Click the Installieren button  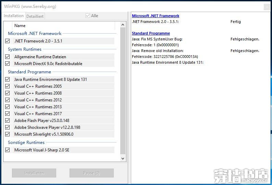(34, 173)
